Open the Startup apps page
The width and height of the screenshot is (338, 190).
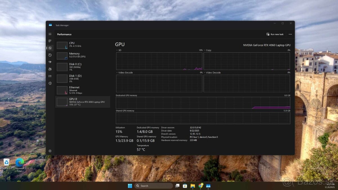coord(50,62)
